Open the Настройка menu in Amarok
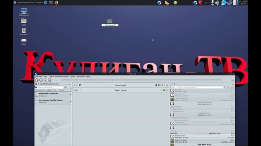261x146 pixels. click(81, 77)
